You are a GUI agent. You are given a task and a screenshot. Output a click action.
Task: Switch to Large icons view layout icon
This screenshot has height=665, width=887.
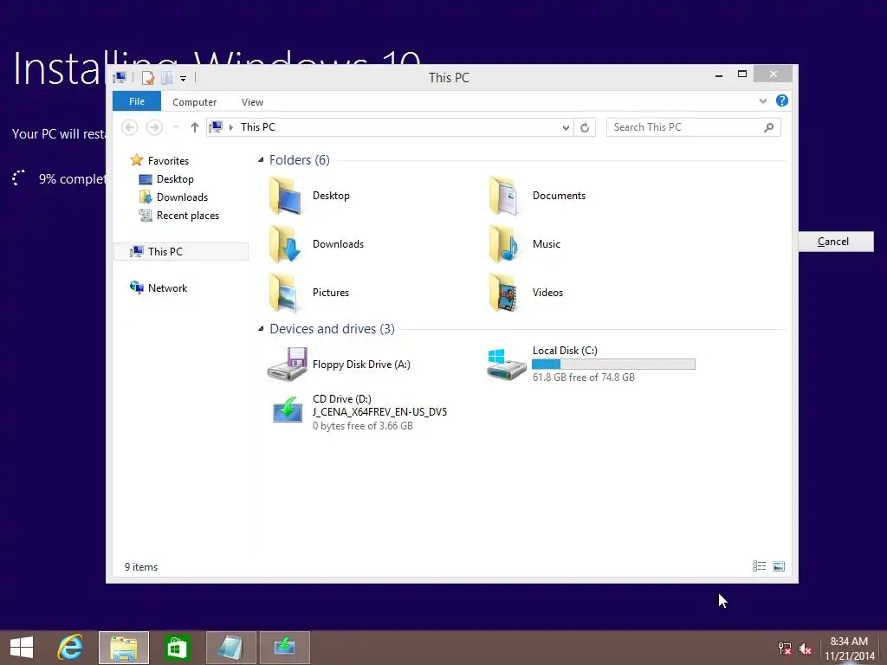(779, 566)
